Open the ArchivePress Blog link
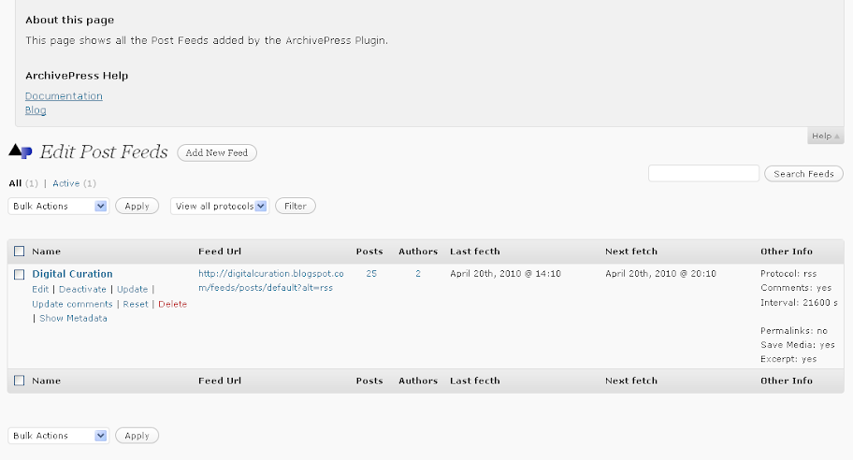The image size is (853, 460). [x=36, y=110]
